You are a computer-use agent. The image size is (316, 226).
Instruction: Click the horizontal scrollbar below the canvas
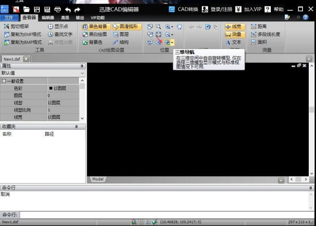[299, 179]
